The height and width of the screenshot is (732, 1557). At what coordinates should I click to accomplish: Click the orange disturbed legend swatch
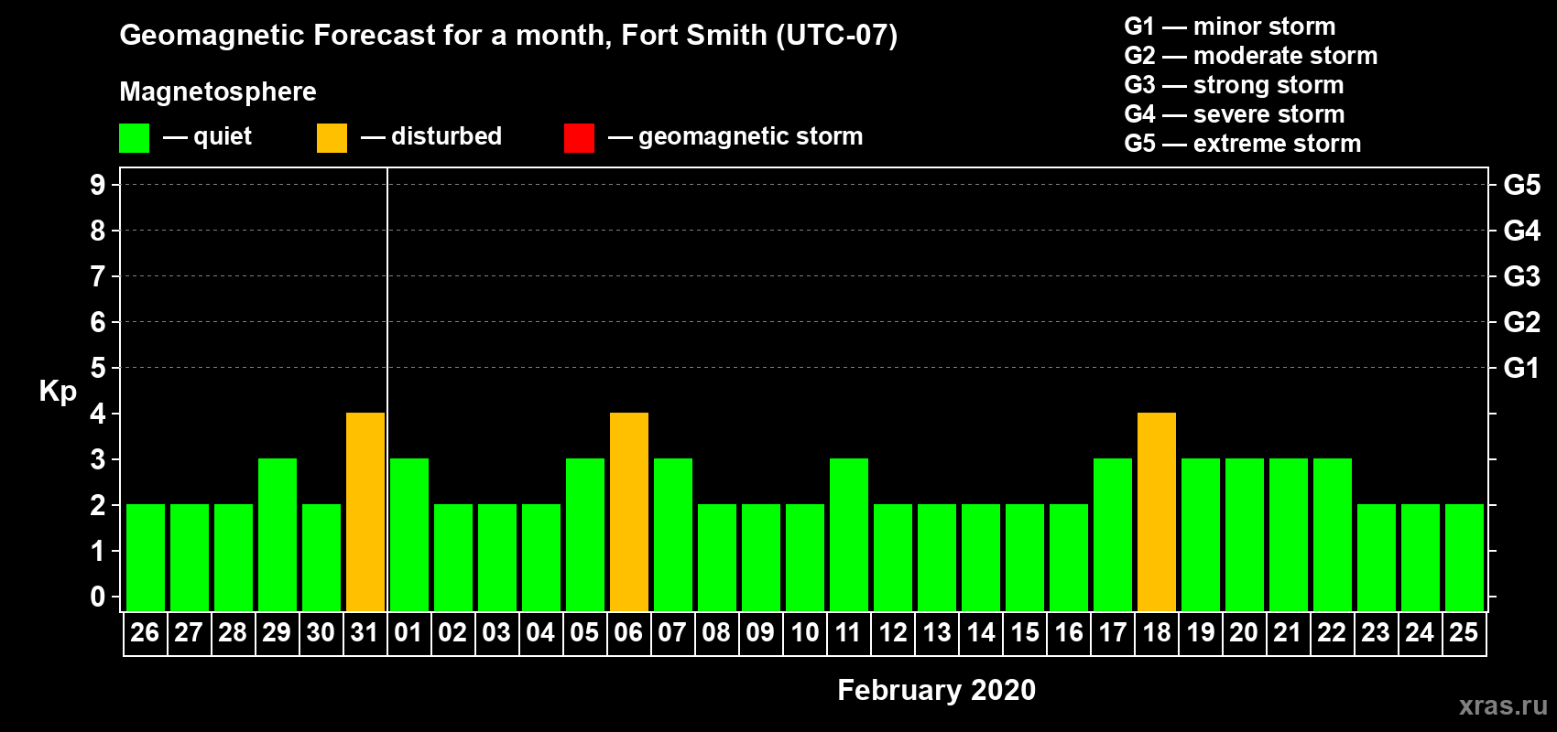click(x=332, y=138)
